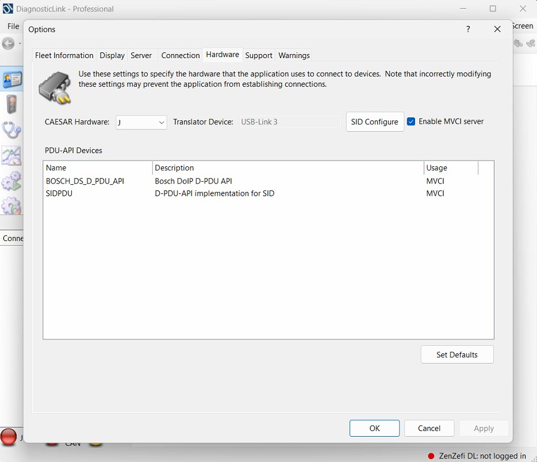The image size is (537, 462).
Task: Click the back arrow toolbar button
Action: 8,44
